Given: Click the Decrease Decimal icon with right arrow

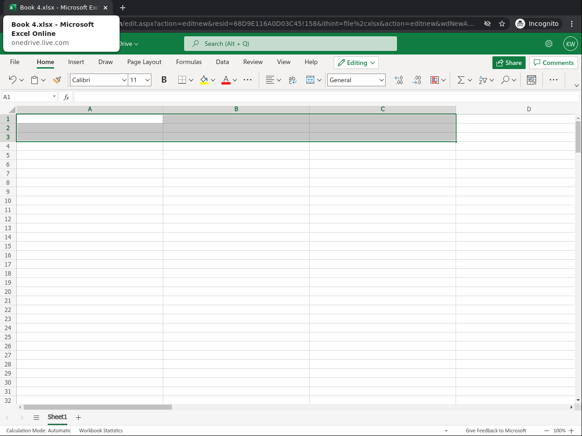Looking at the screenshot, I should 417,80.
